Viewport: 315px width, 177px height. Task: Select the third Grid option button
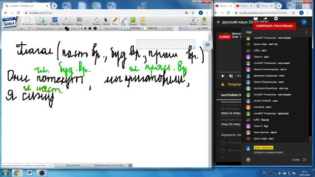[x=186, y=29]
